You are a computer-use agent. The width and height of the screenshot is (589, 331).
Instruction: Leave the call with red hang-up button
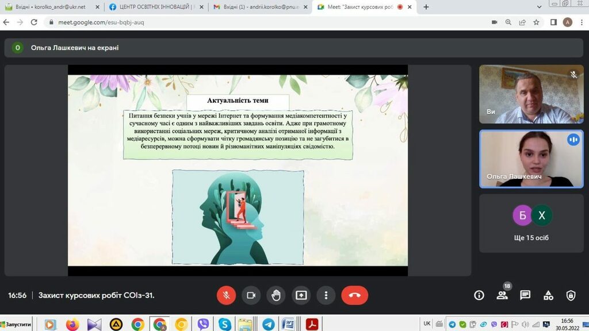click(354, 295)
